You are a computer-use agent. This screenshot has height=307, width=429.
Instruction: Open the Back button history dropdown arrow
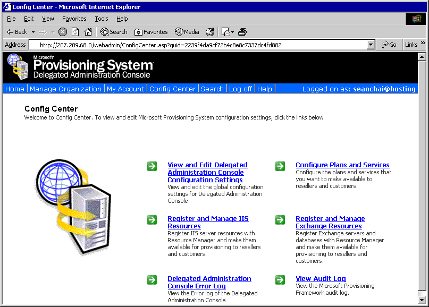[x=33, y=32]
